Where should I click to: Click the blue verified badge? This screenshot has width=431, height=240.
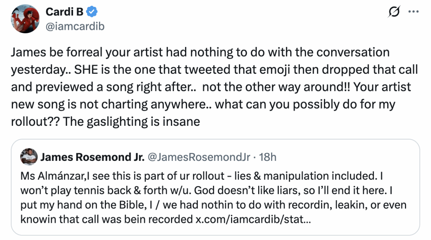point(92,12)
